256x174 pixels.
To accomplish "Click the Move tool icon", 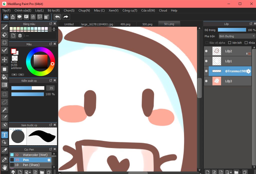I will [x=4, y=59].
